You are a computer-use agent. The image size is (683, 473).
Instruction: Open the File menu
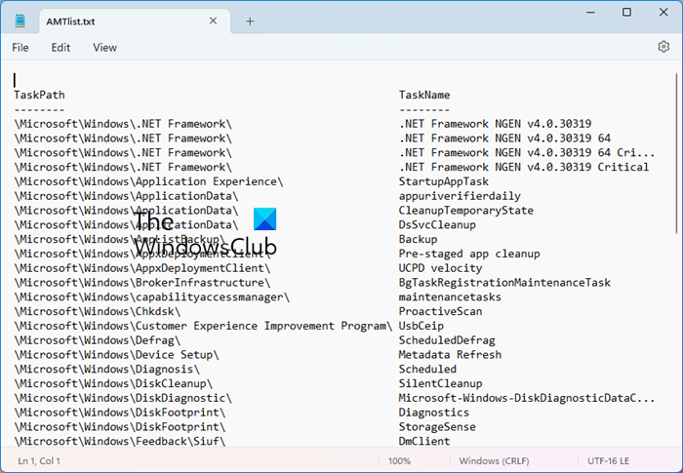(20, 48)
